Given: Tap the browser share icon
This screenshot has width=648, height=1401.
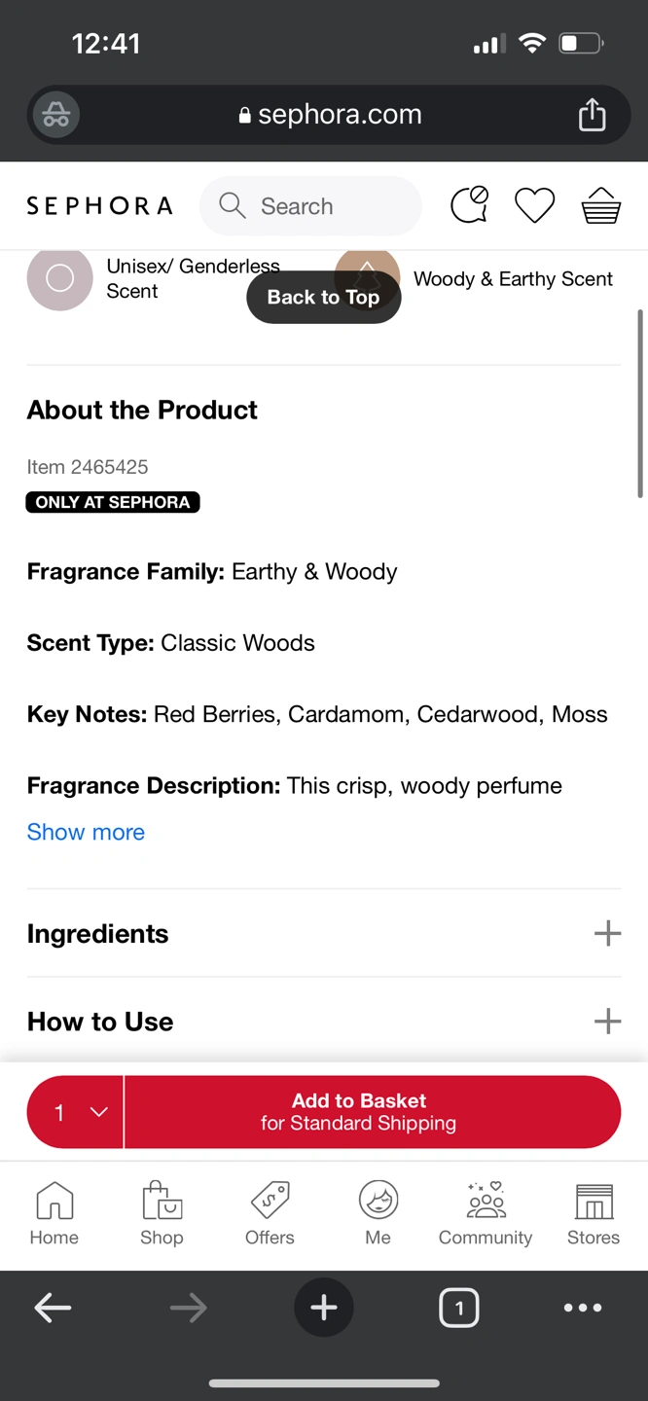Looking at the screenshot, I should (592, 115).
